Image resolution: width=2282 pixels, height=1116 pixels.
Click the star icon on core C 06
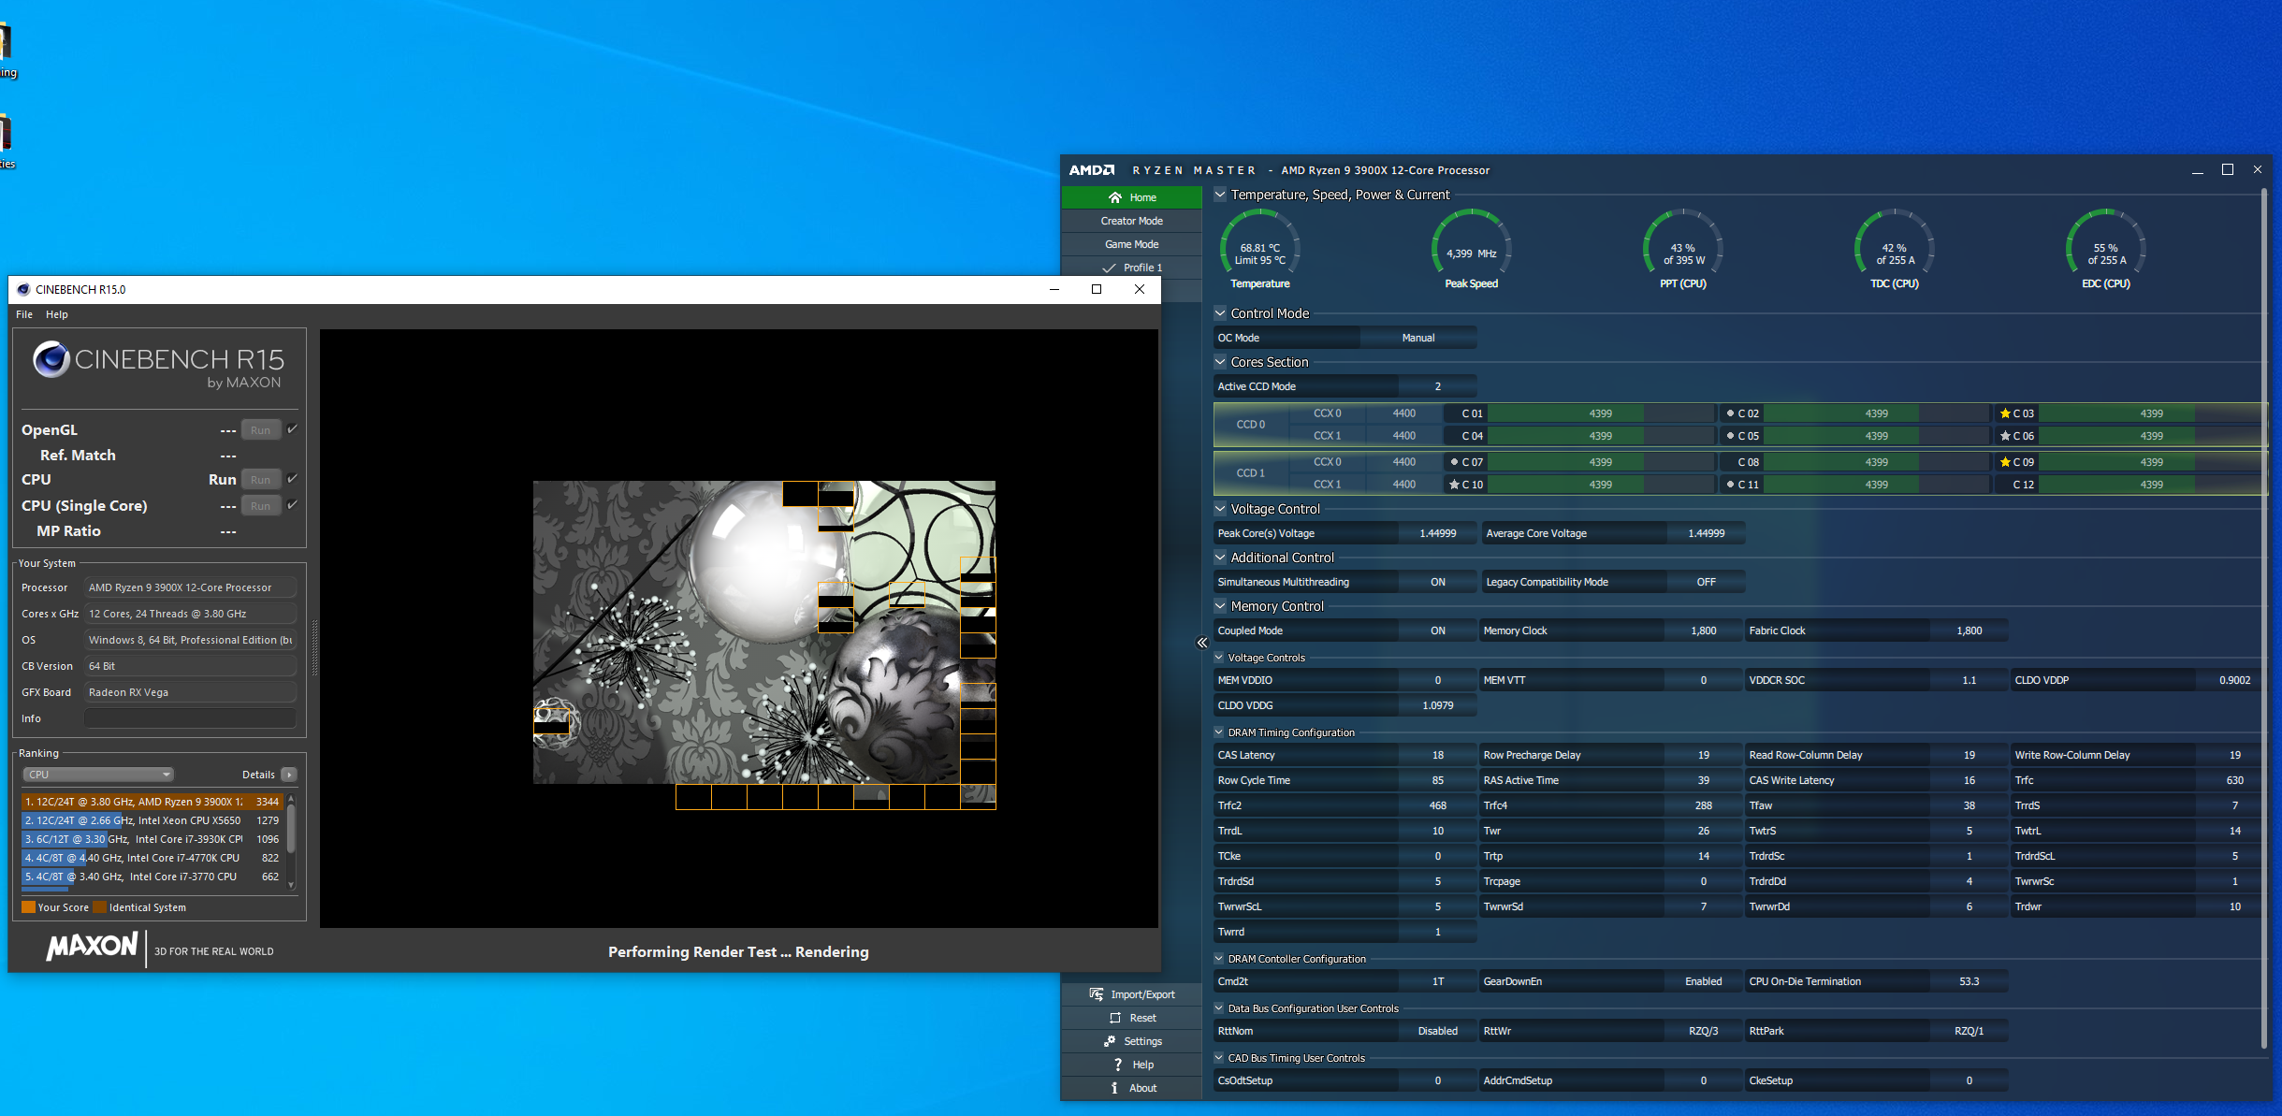2005,436
